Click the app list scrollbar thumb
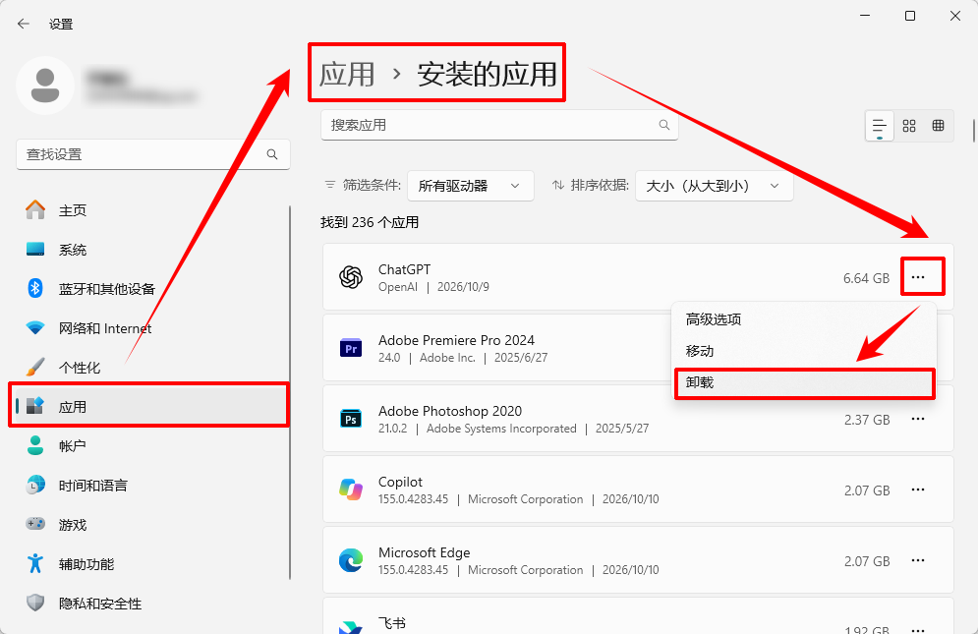Image resolution: width=978 pixels, height=634 pixels. [974, 130]
